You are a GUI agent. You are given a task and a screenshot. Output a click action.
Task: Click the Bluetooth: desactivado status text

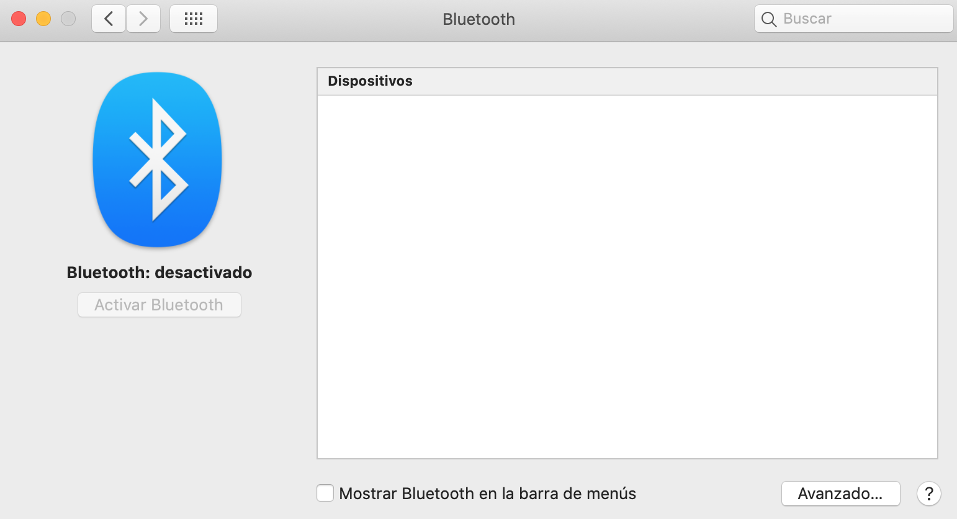click(x=159, y=273)
